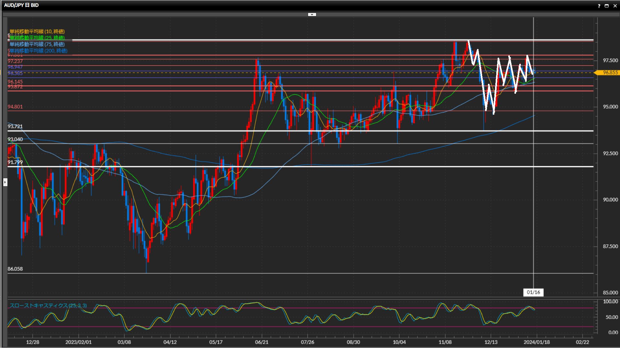Expand the left side panel arrow
This screenshot has height=348, width=620.
[x=5, y=182]
